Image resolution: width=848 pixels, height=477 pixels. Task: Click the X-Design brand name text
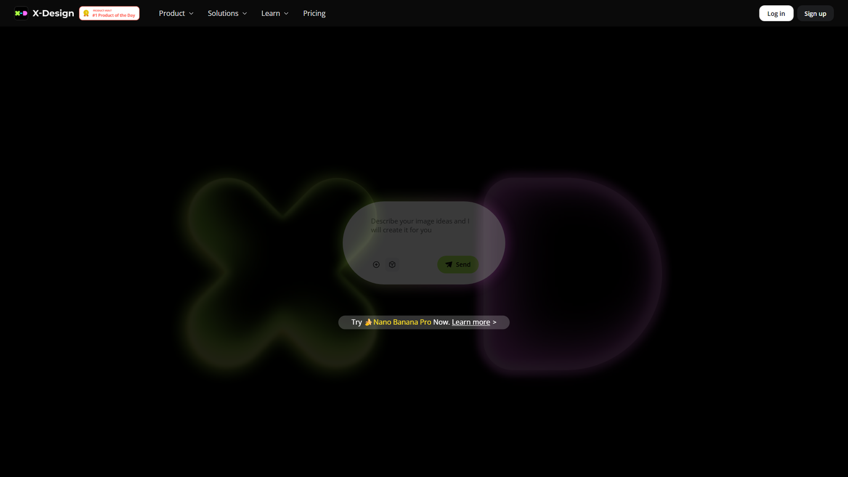(x=53, y=13)
